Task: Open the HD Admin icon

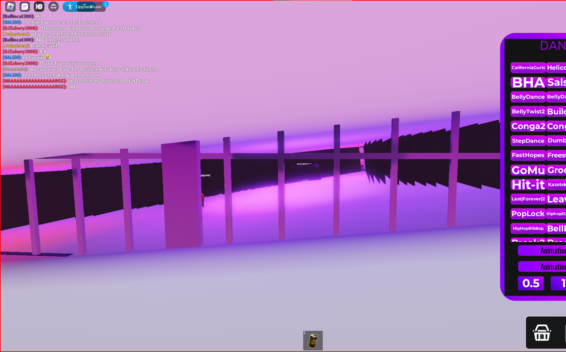Action: (39, 6)
